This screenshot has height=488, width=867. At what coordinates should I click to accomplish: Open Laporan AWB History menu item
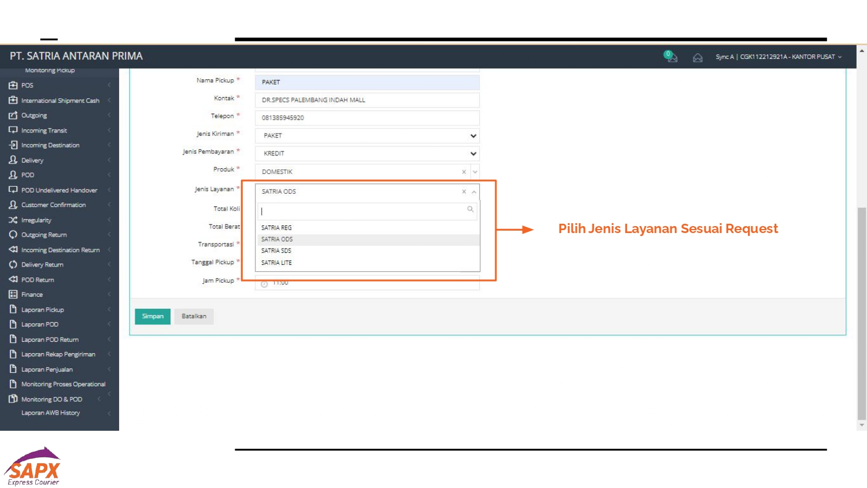[50, 413]
